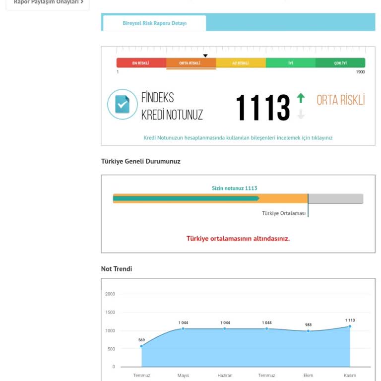Click the 1500 y-axis label
381x381 pixels.
click(x=110, y=312)
